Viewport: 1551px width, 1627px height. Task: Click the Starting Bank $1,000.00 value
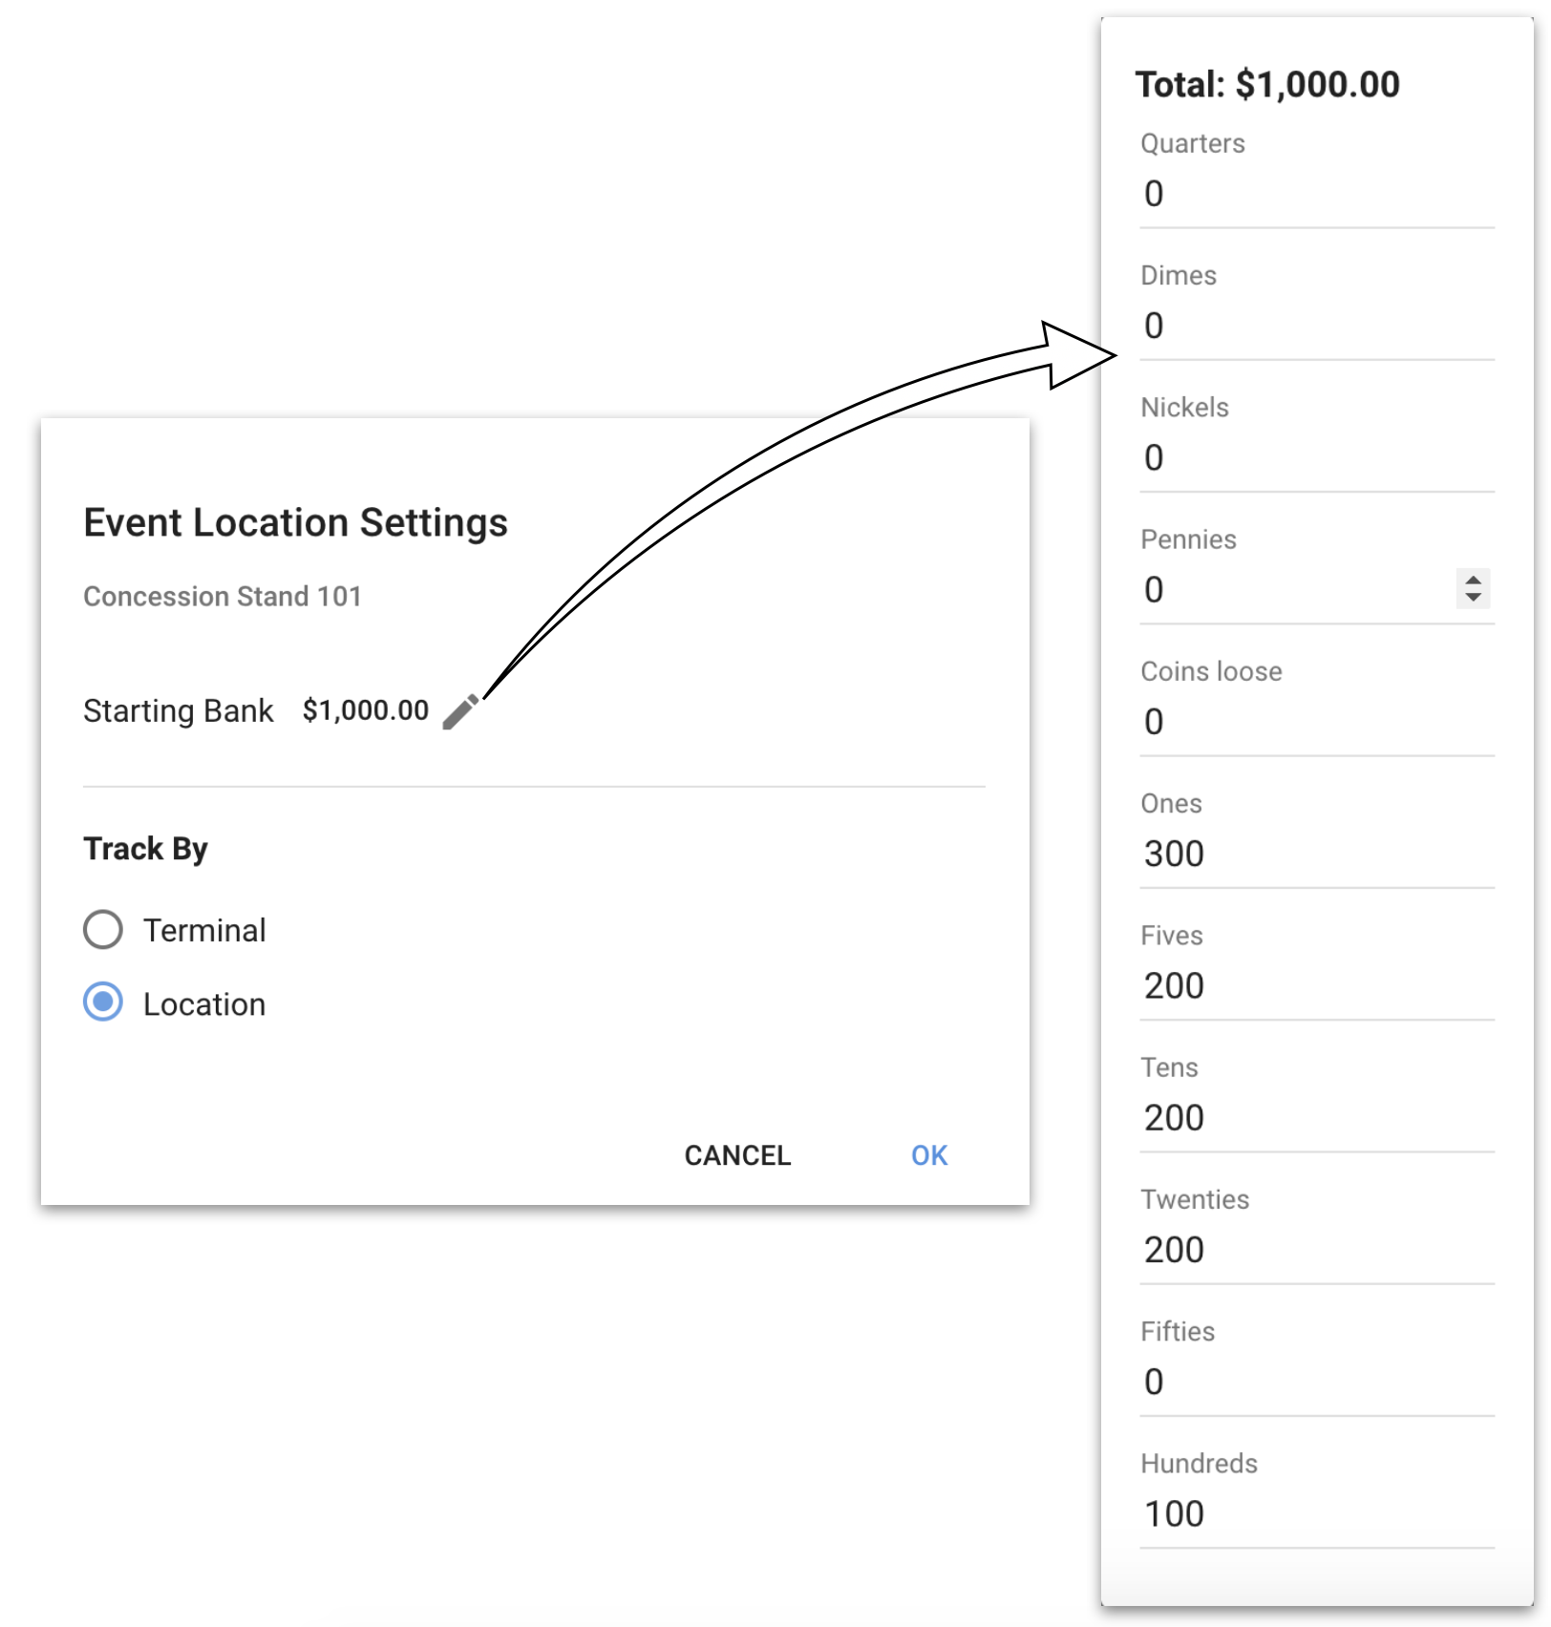(366, 710)
